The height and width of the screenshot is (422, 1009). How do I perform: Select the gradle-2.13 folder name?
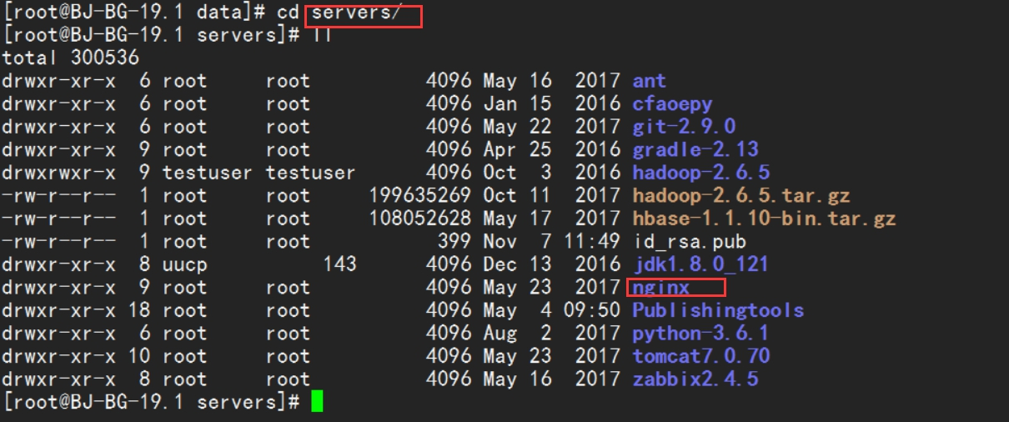[695, 150]
